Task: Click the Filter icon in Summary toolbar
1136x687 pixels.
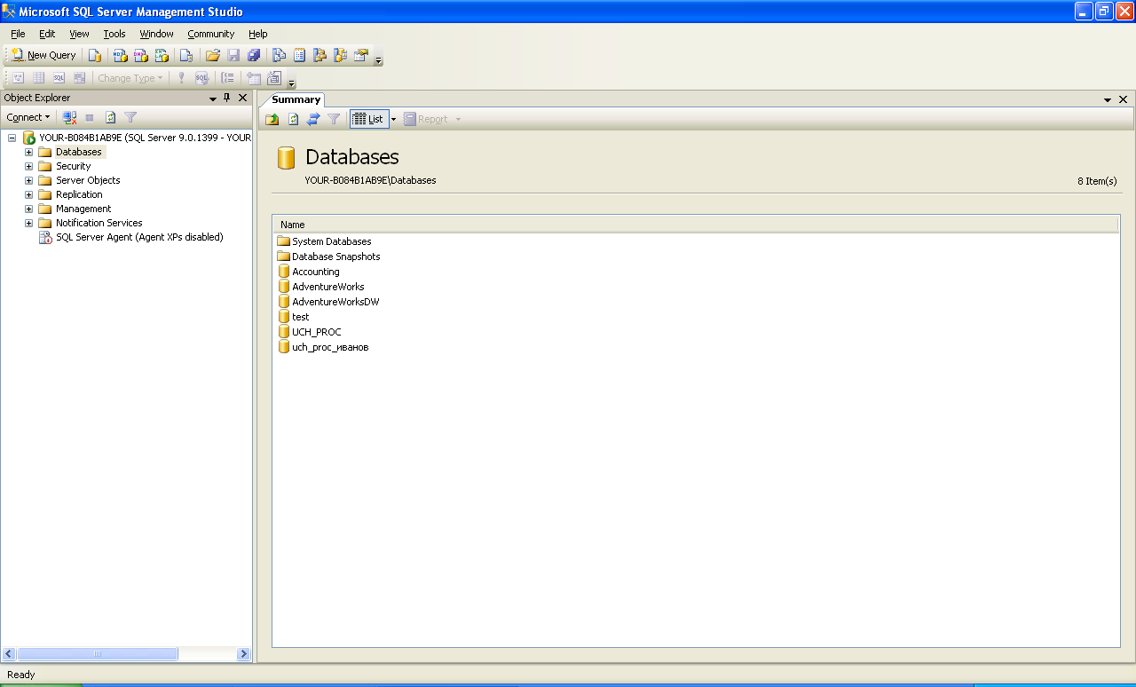Action: (x=334, y=119)
